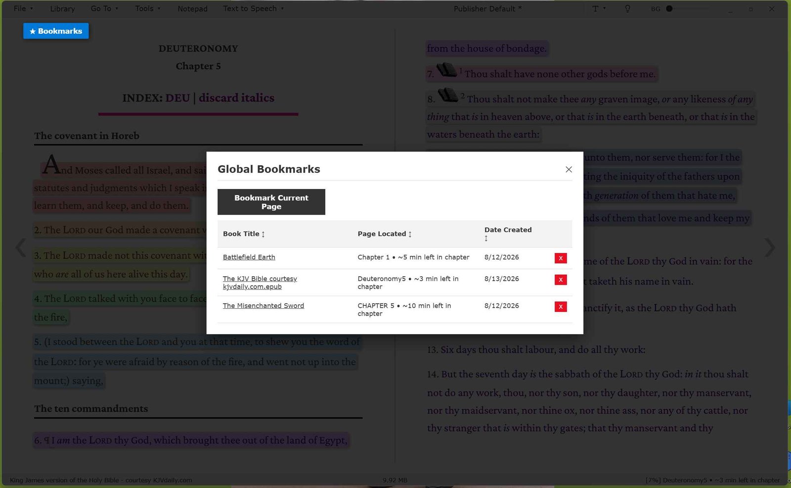Adjust the BG background slider
This screenshot has height=488, width=791.
coord(687,8)
